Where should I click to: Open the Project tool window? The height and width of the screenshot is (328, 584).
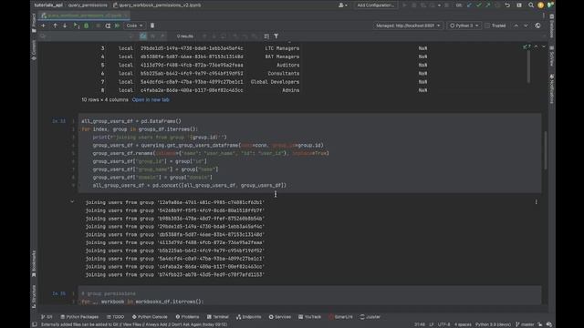tap(34, 22)
